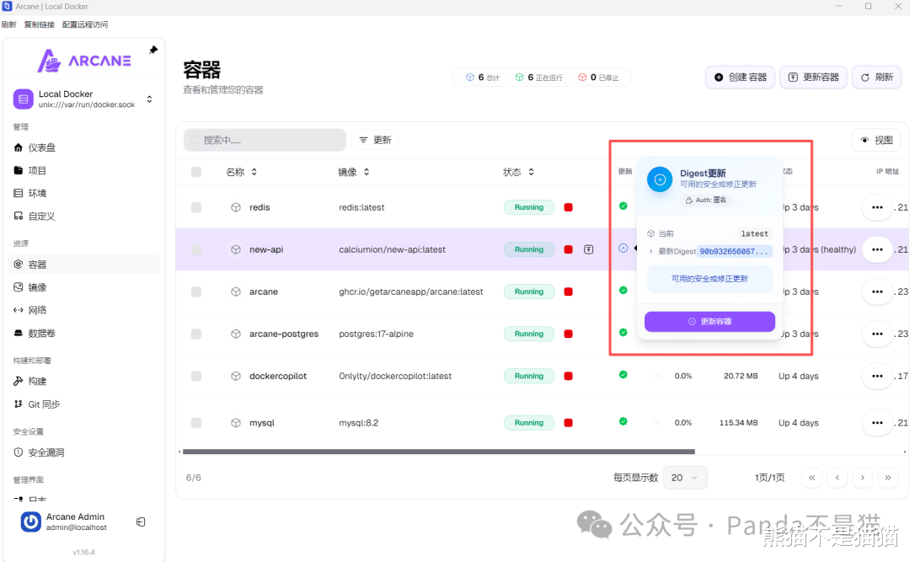Open the mysql row actions menu
This screenshot has width=910, height=562.
[x=877, y=423]
